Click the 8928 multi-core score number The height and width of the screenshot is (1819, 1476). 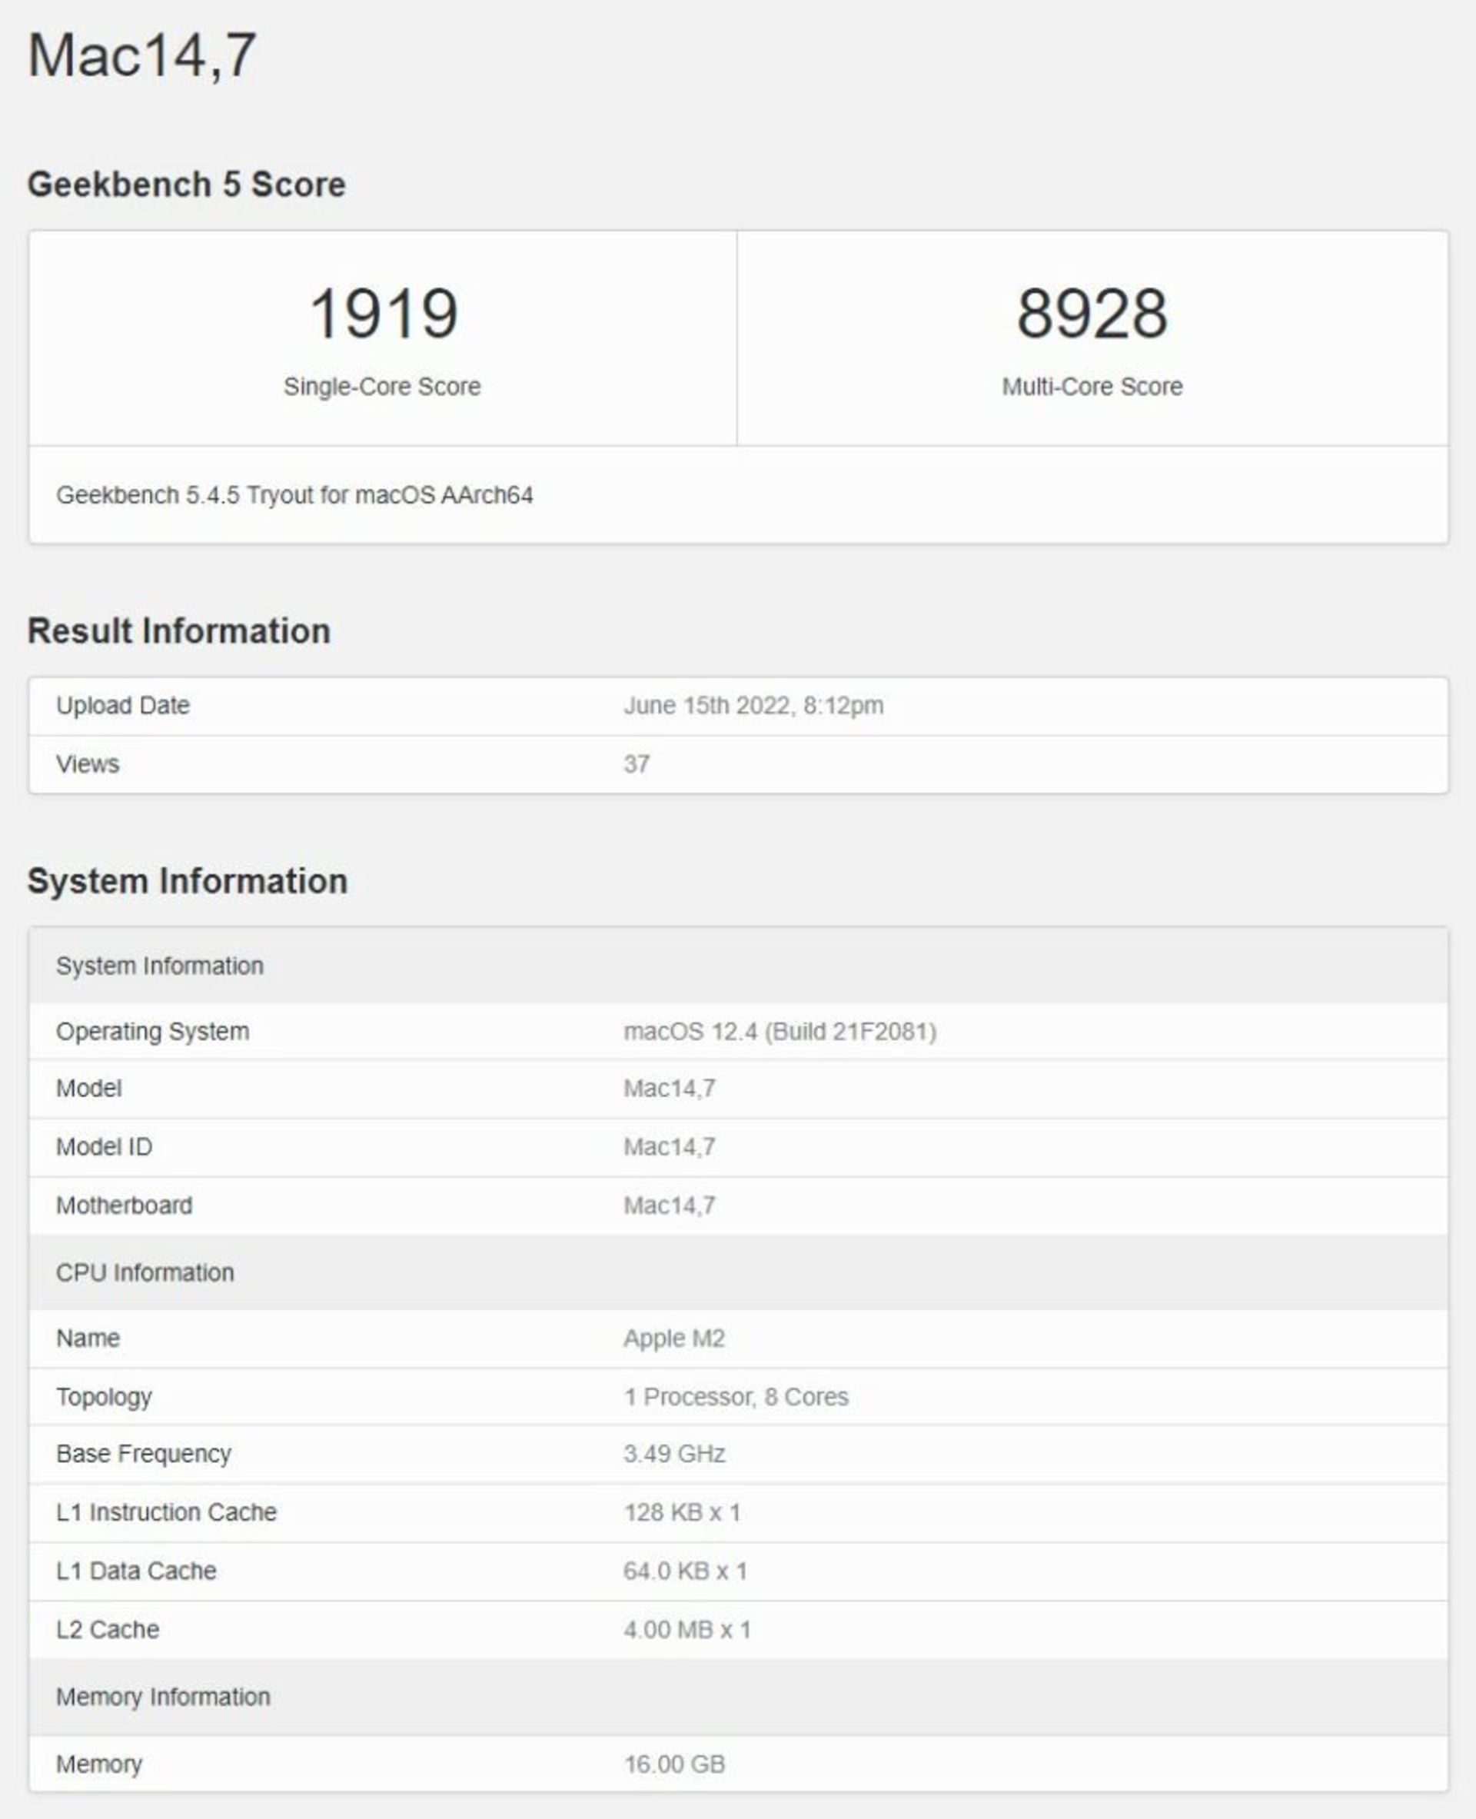1092,314
